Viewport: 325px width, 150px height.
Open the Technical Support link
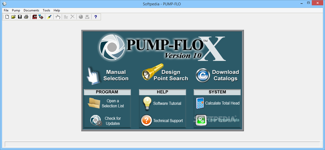[168, 121]
